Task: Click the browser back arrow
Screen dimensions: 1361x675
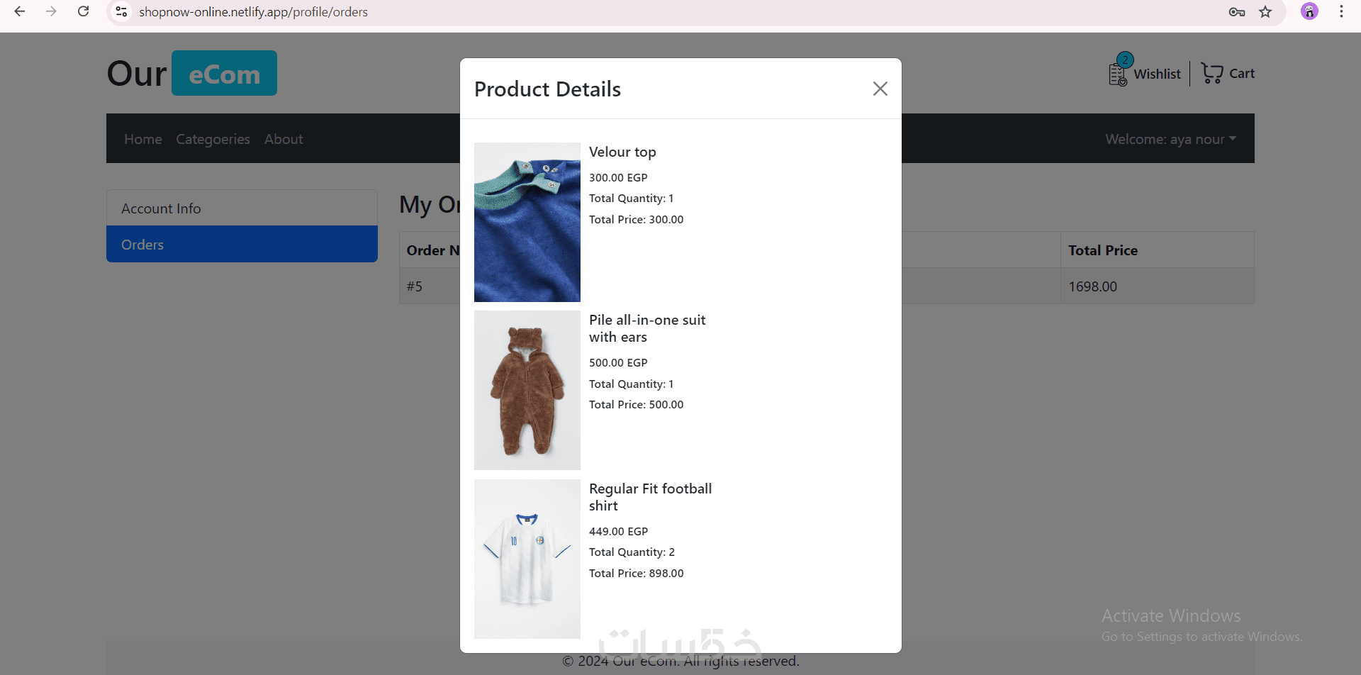Action: [20, 12]
